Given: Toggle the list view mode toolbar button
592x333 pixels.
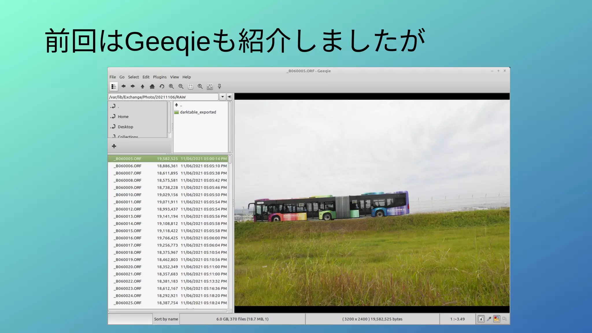Looking at the screenshot, I should click(x=114, y=86).
